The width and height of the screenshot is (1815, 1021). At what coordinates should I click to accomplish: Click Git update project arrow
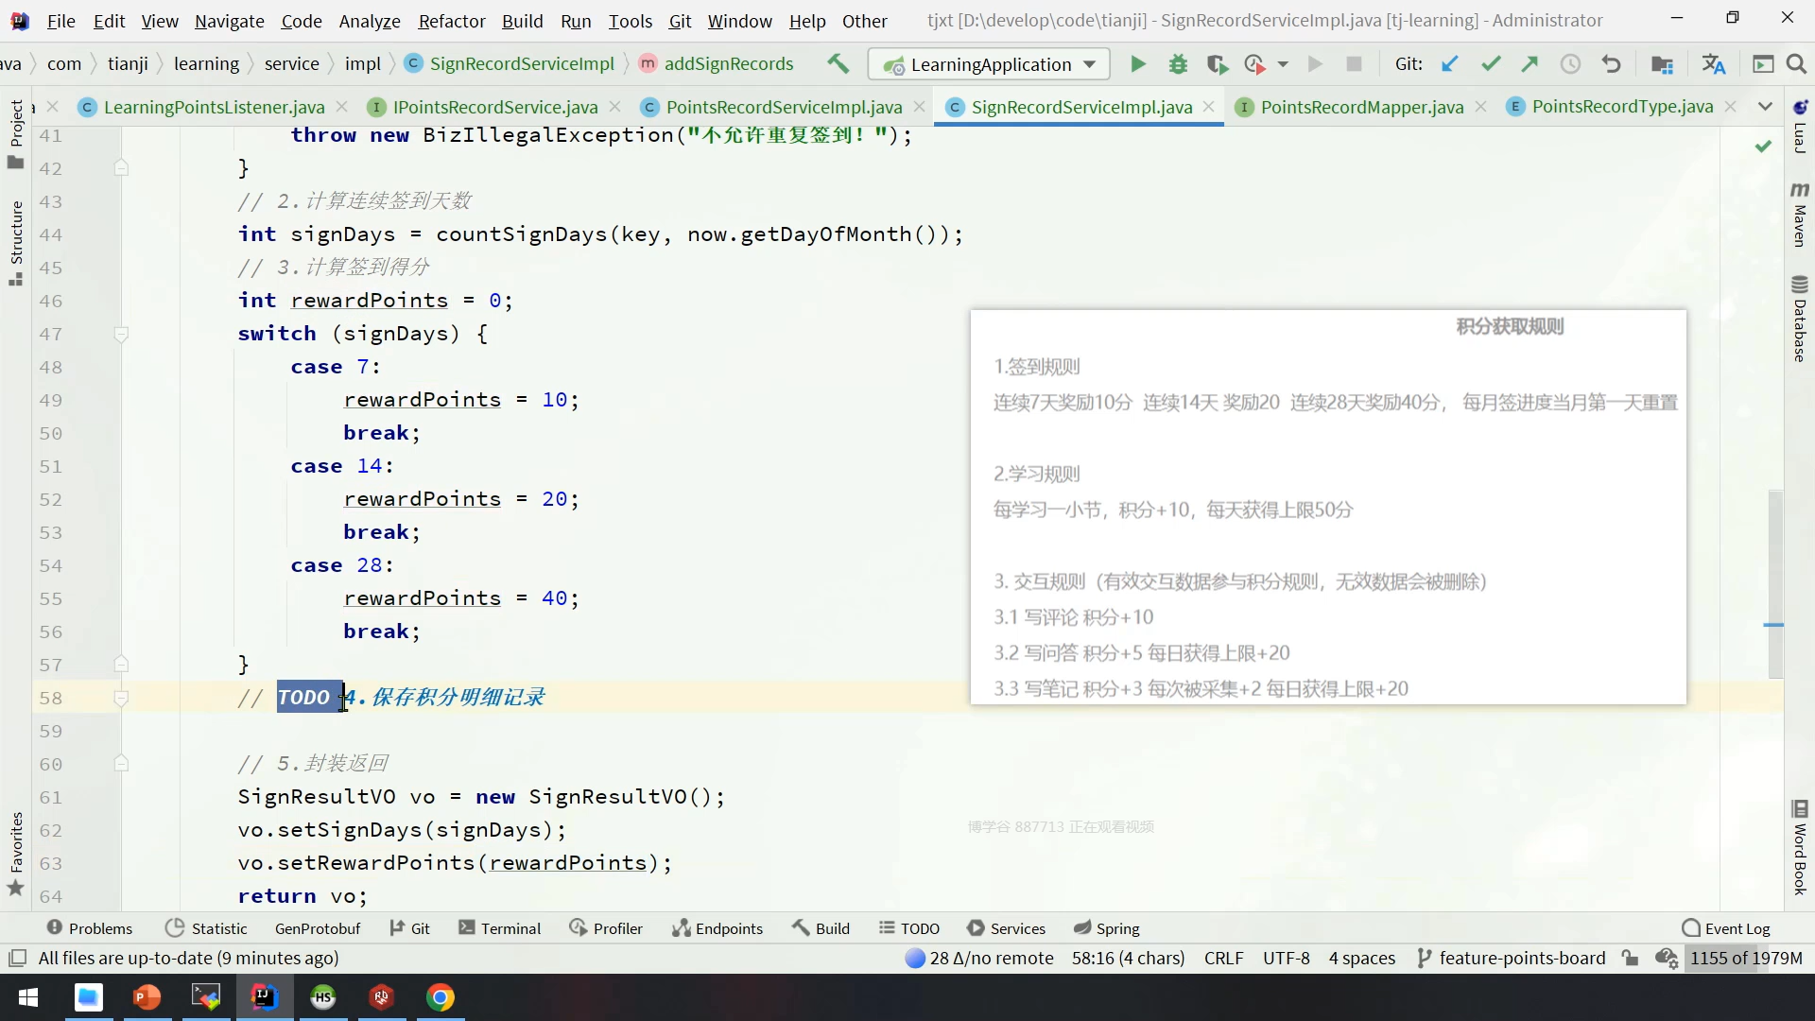pos(1449,64)
